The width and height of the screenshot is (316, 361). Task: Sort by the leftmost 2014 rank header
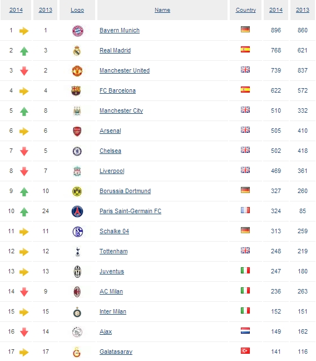pos(16,10)
